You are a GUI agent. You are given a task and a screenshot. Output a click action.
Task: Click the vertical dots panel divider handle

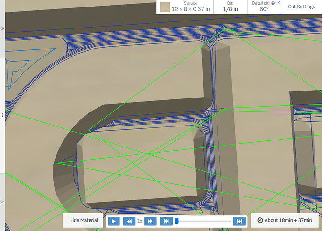[2, 115]
